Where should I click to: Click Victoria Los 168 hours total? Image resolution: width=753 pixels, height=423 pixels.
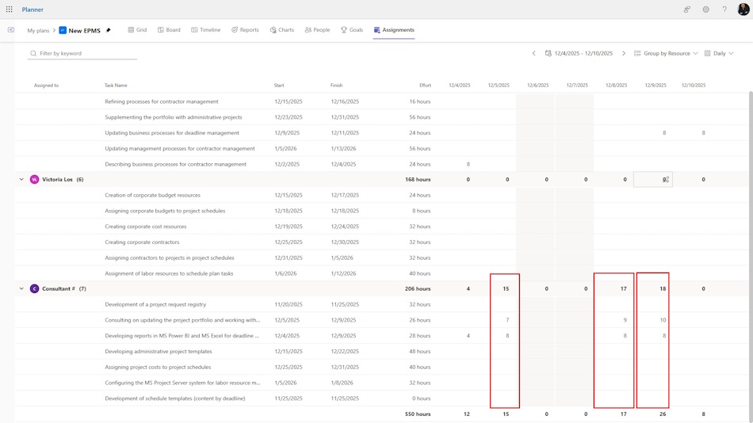point(417,180)
